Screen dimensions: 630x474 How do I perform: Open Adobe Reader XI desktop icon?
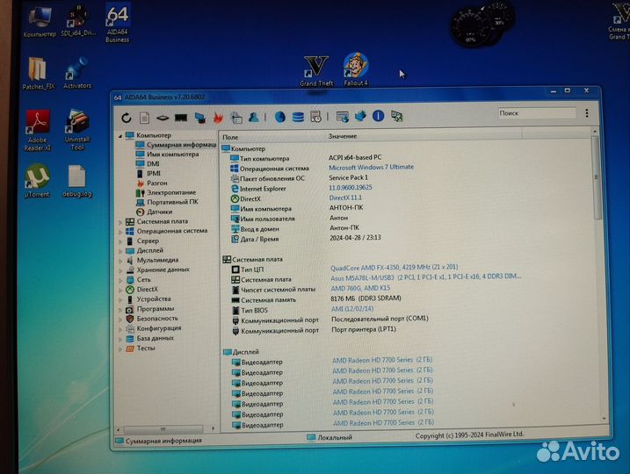[37, 127]
